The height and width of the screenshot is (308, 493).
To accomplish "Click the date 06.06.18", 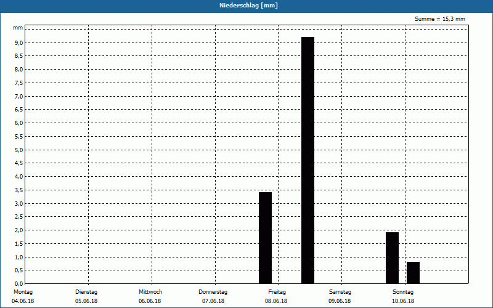I will click(x=150, y=301).
